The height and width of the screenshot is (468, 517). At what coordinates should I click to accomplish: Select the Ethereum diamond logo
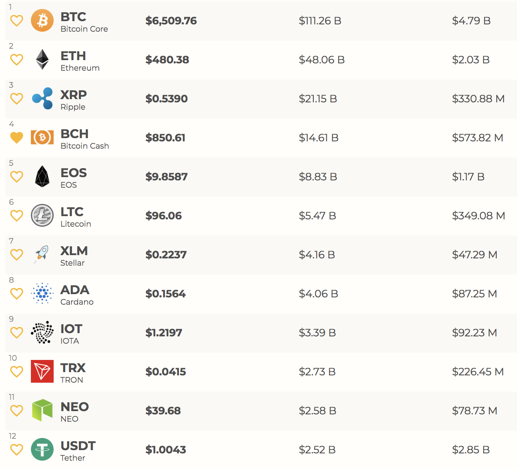[x=42, y=59]
